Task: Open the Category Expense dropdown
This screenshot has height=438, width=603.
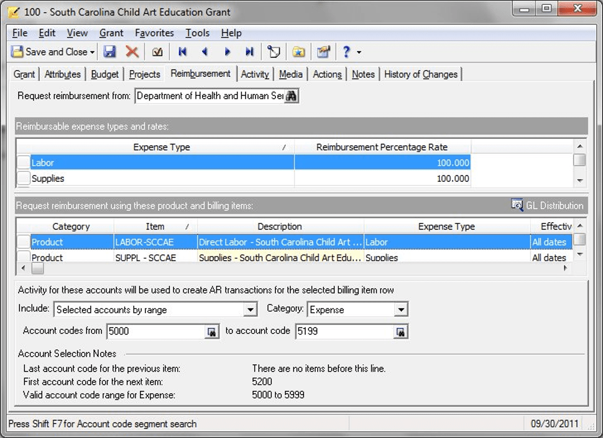Action: click(401, 310)
